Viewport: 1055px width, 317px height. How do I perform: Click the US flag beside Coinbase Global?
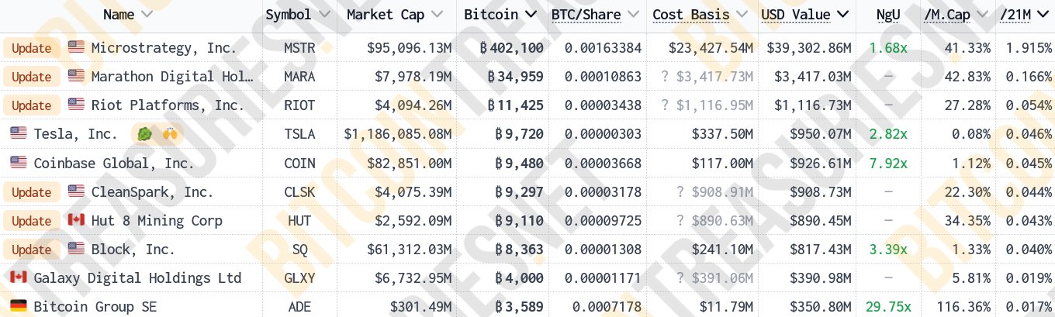19,164
